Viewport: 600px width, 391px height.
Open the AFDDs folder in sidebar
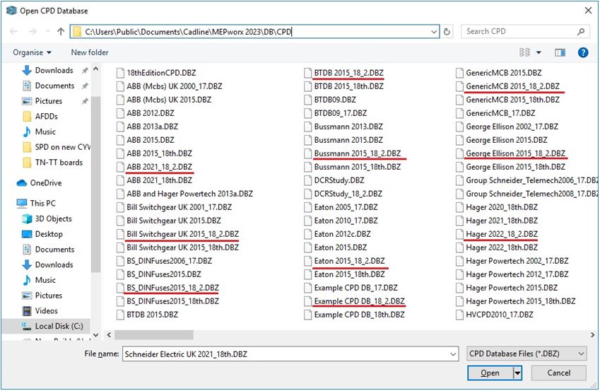[47, 117]
